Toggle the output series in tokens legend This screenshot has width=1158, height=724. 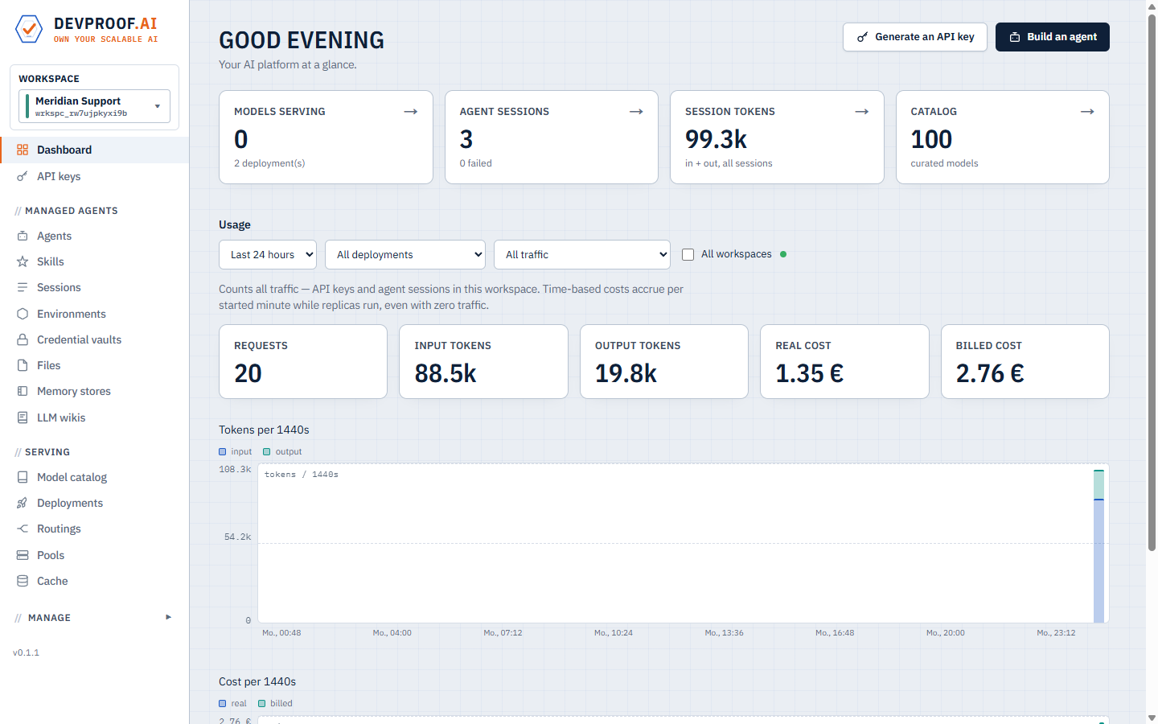(282, 452)
